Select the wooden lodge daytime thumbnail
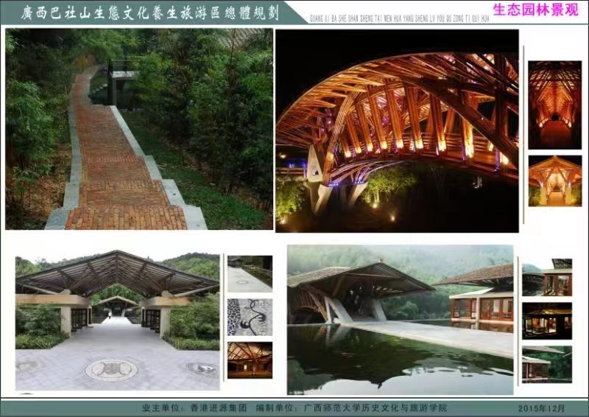589x417 pixels. 547,277
